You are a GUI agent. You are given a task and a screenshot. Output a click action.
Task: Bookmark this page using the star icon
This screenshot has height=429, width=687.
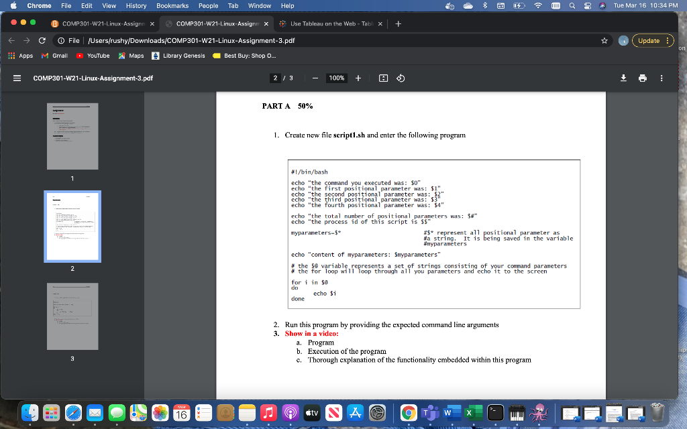click(604, 41)
